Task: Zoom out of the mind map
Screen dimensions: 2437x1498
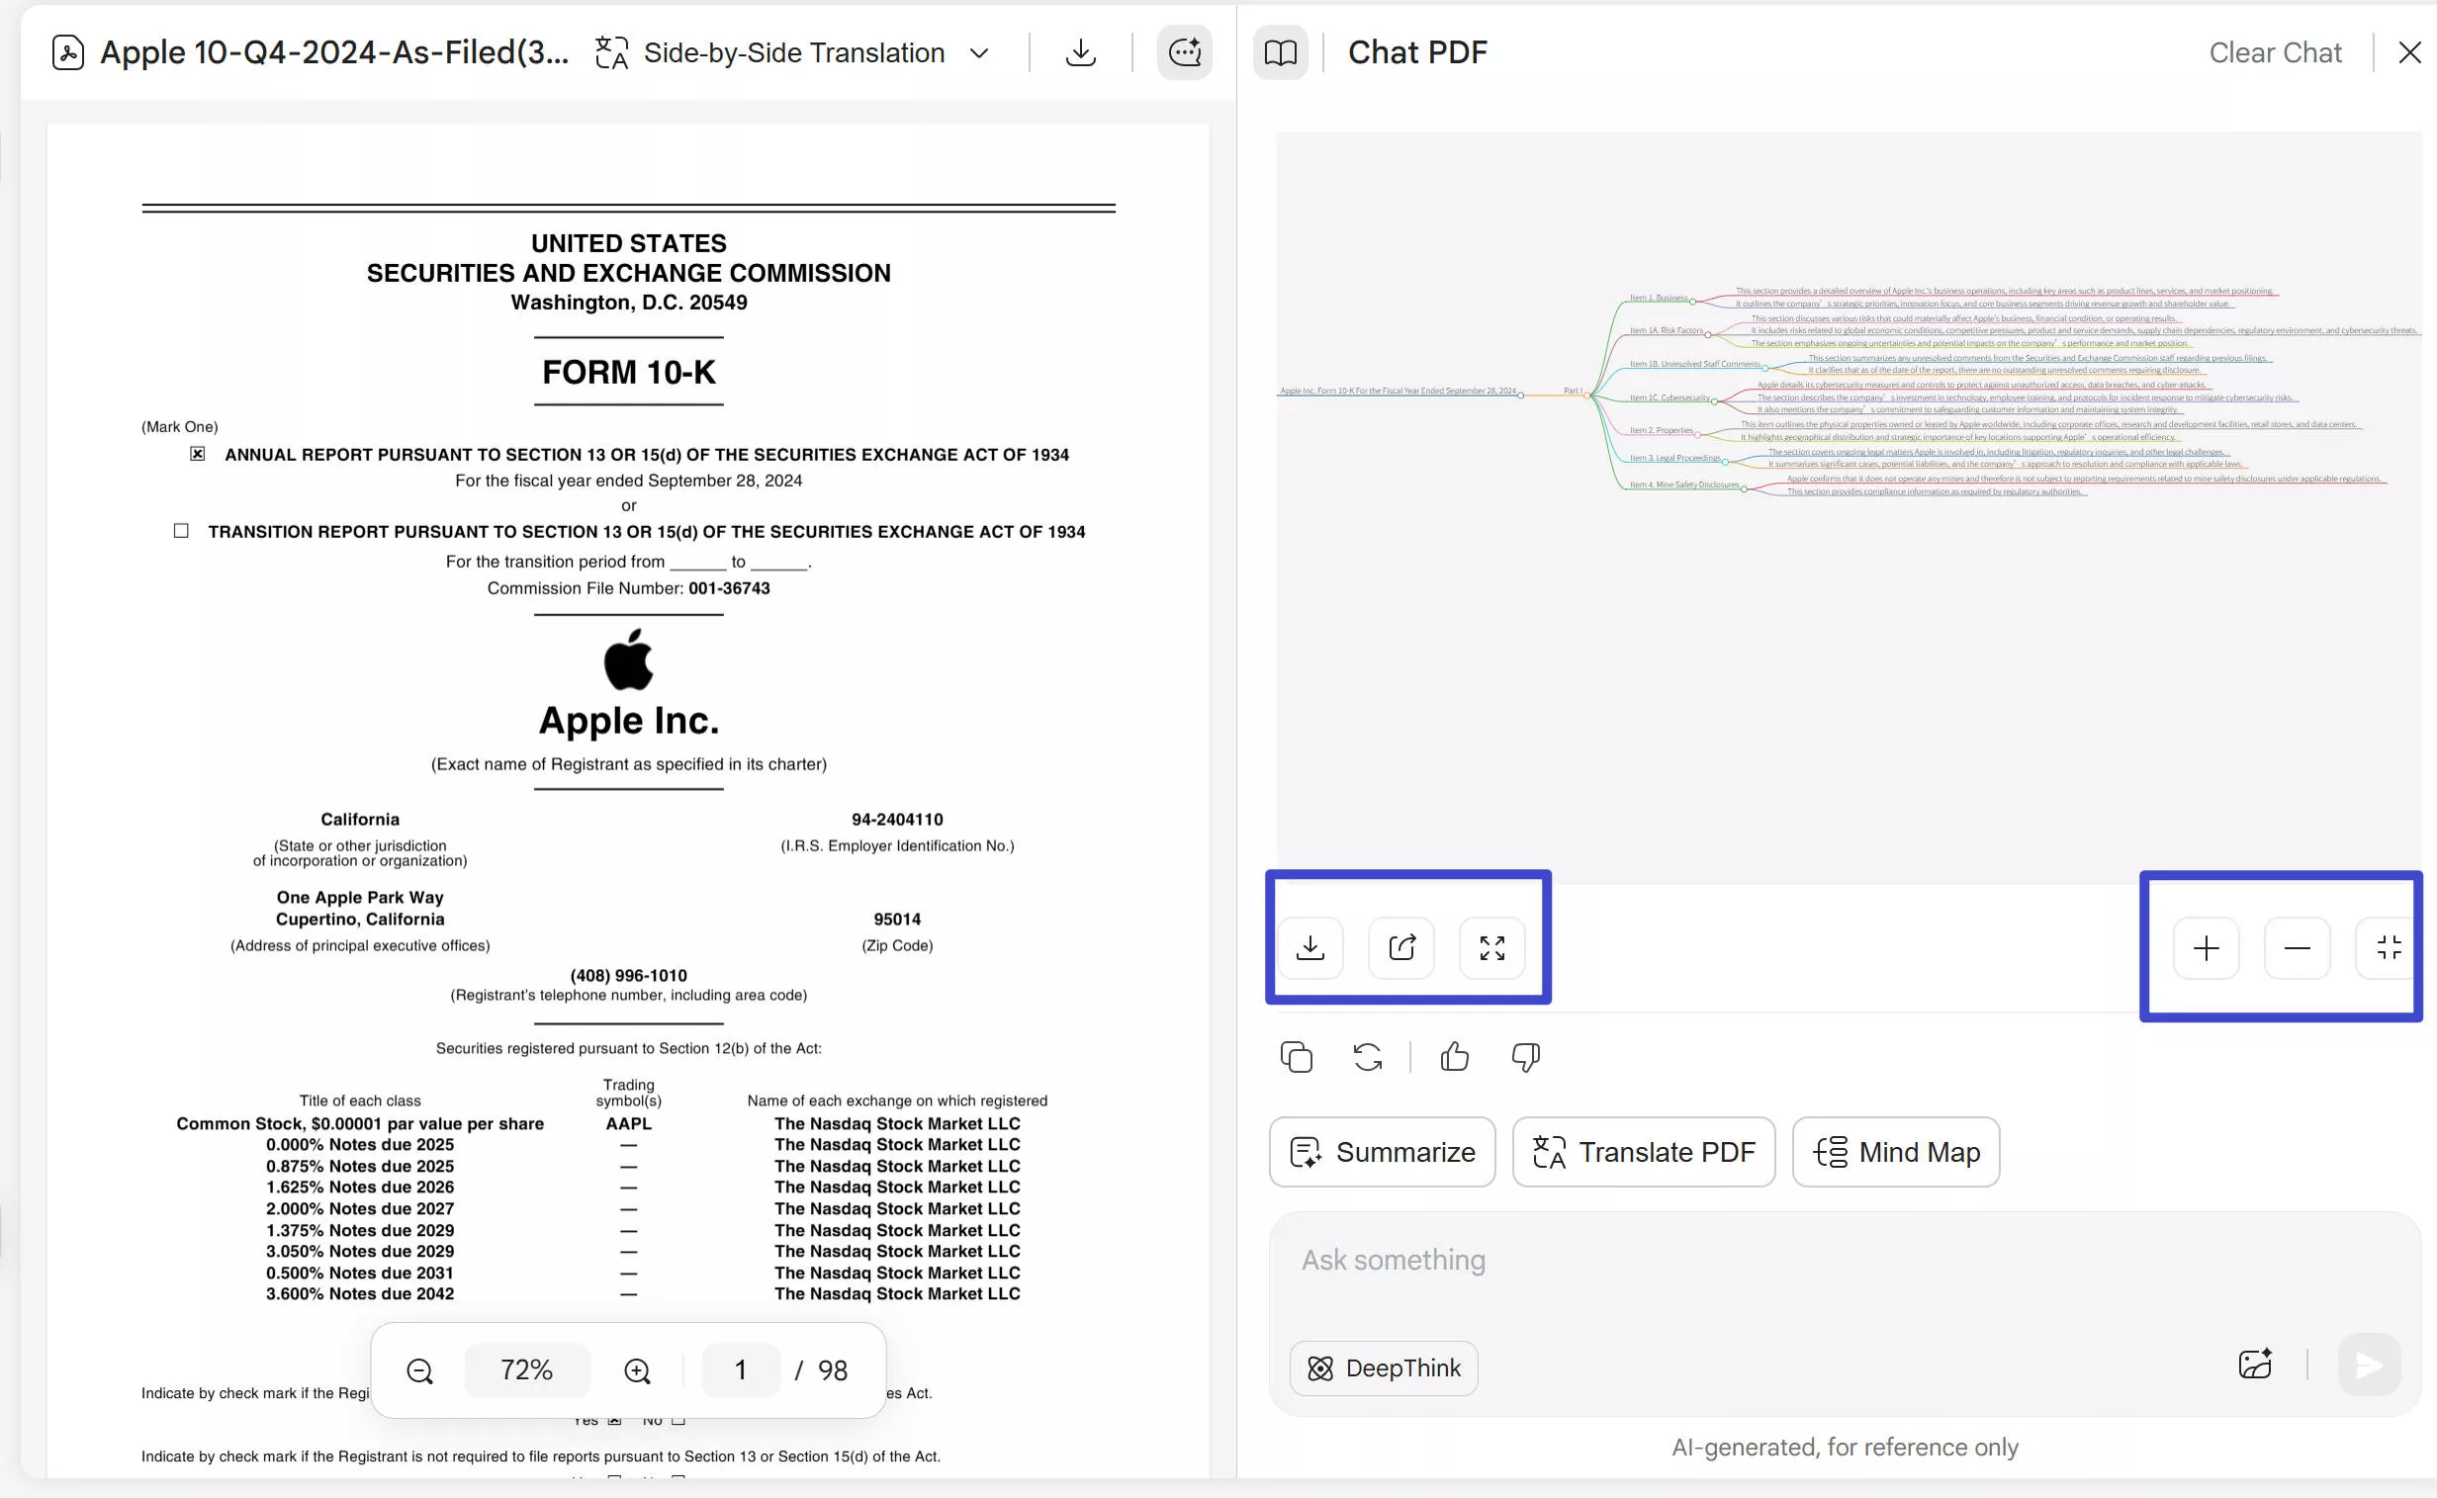Action: point(2298,948)
